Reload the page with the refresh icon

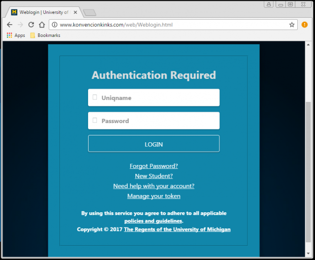tap(31, 25)
